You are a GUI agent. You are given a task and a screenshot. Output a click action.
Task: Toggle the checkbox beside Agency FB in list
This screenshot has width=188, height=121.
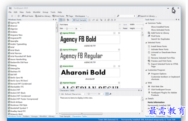coord(9,23)
